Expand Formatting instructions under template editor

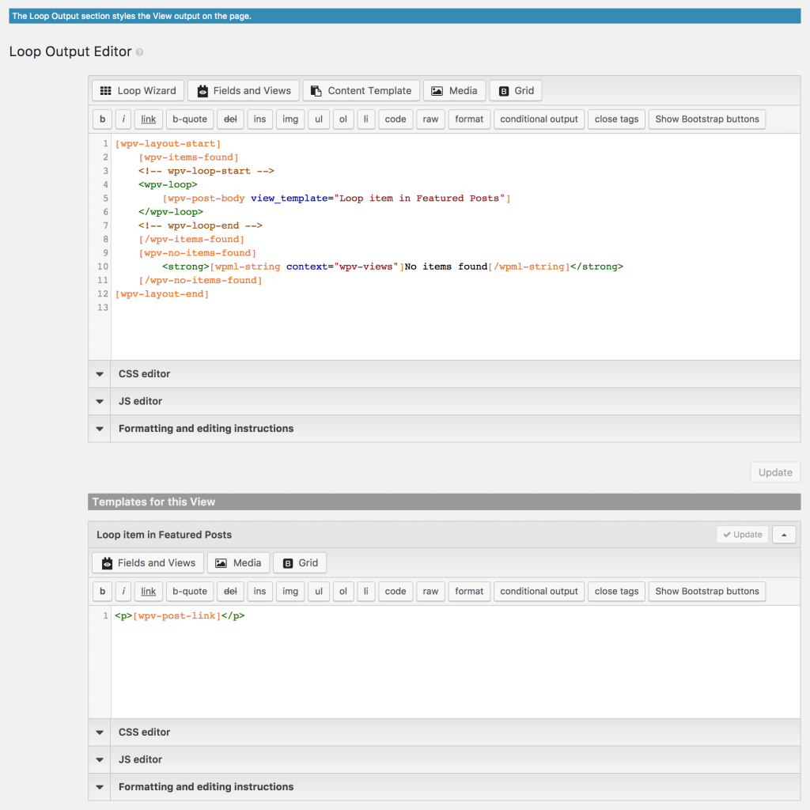click(x=445, y=787)
